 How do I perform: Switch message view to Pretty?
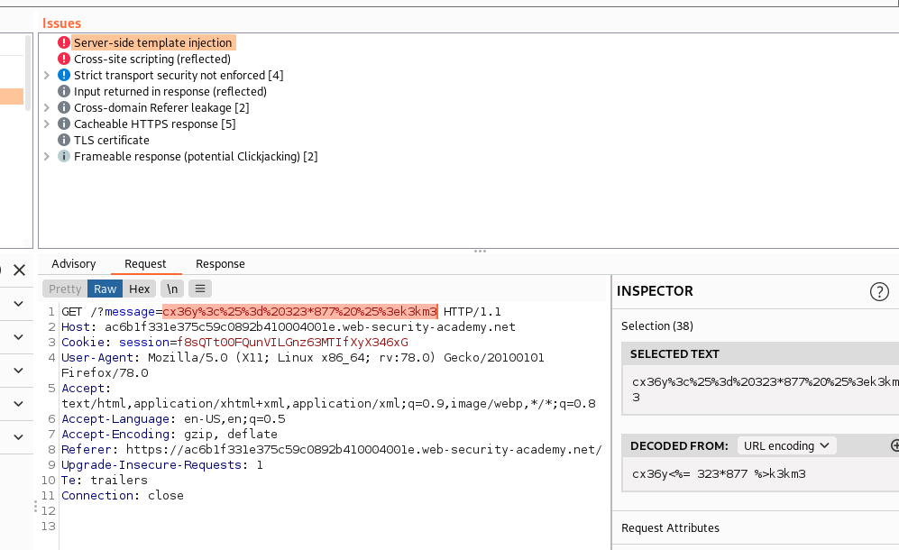point(65,289)
